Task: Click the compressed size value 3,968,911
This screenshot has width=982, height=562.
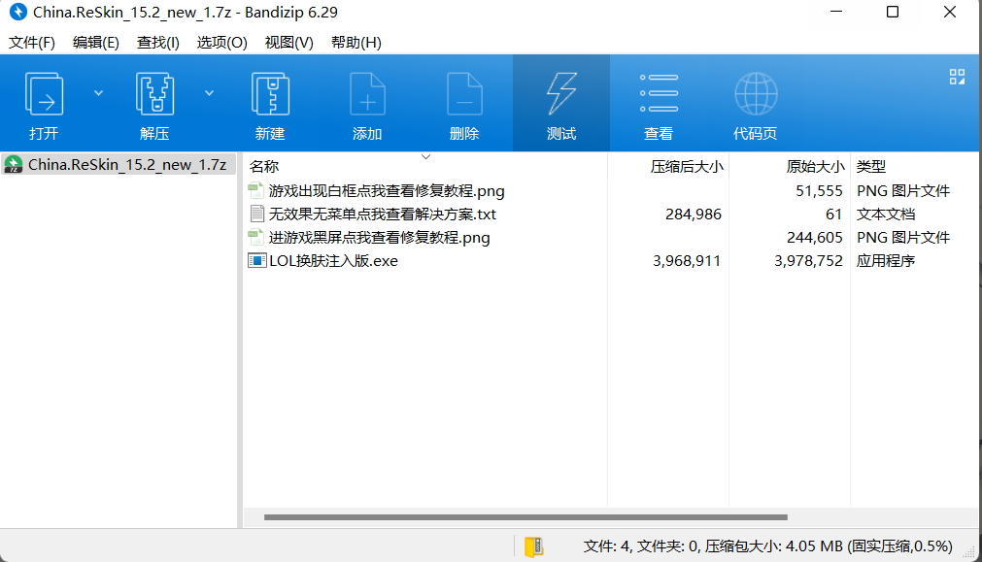Action: pyautogui.click(x=687, y=261)
